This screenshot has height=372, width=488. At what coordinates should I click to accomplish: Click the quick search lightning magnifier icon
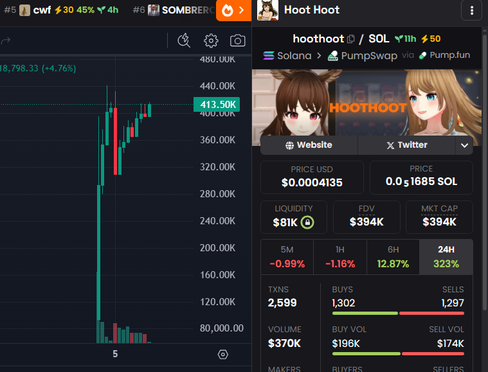(x=184, y=41)
